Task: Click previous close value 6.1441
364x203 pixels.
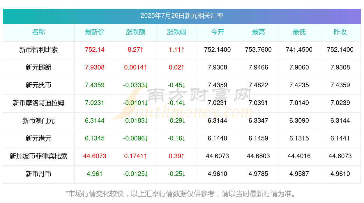Action: coord(340,138)
